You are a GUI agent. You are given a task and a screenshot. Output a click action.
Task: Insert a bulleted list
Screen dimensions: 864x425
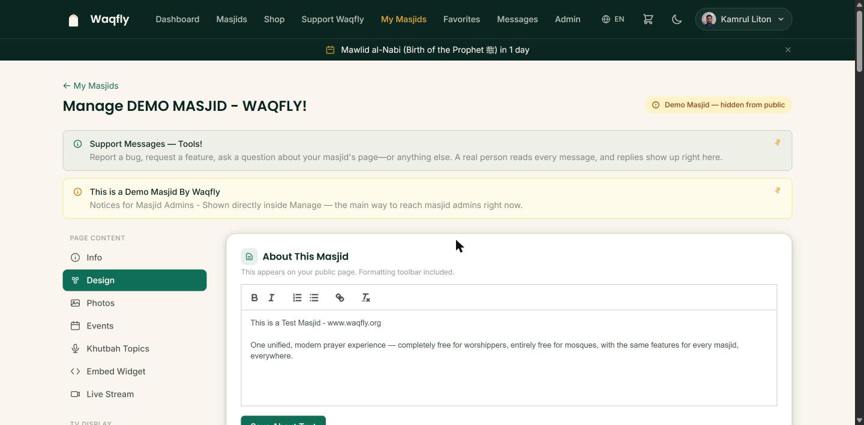coord(314,297)
